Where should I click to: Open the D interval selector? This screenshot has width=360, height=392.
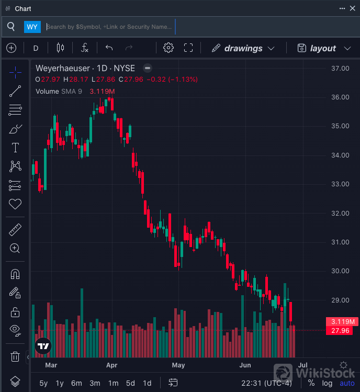coord(36,48)
